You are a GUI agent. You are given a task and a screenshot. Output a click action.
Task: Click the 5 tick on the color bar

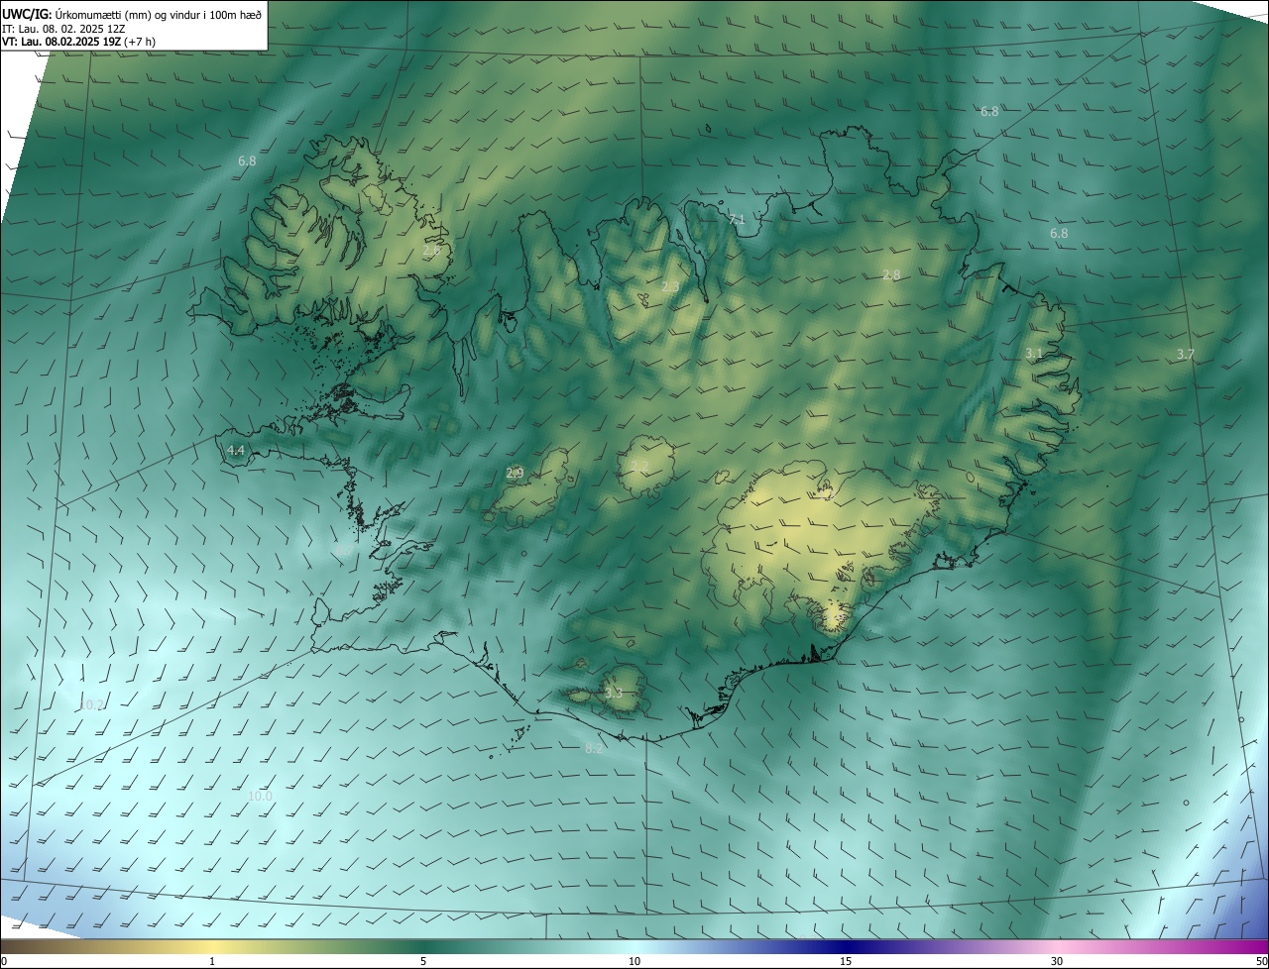pyautogui.click(x=423, y=961)
